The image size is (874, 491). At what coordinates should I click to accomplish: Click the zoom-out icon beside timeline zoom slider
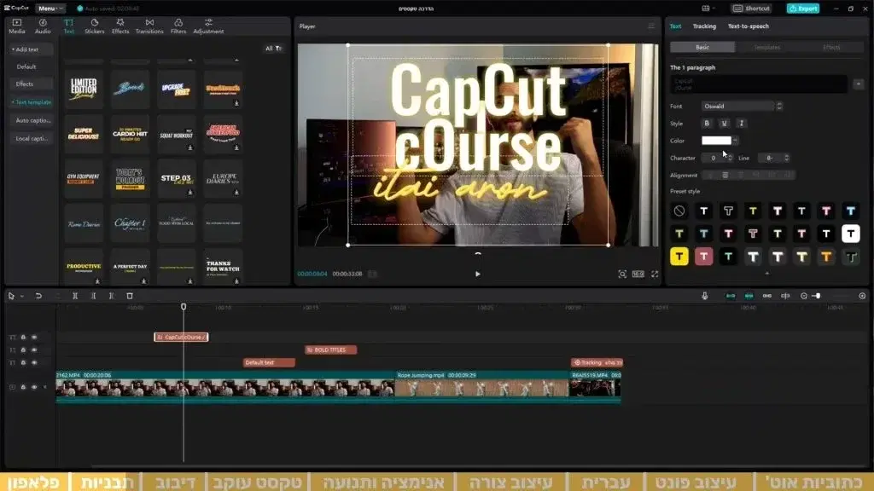point(804,296)
